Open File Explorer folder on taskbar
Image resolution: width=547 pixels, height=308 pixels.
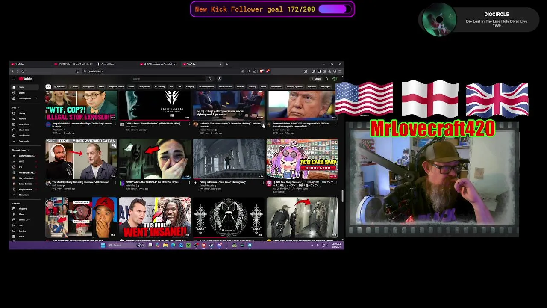pyautogui.click(x=165, y=245)
